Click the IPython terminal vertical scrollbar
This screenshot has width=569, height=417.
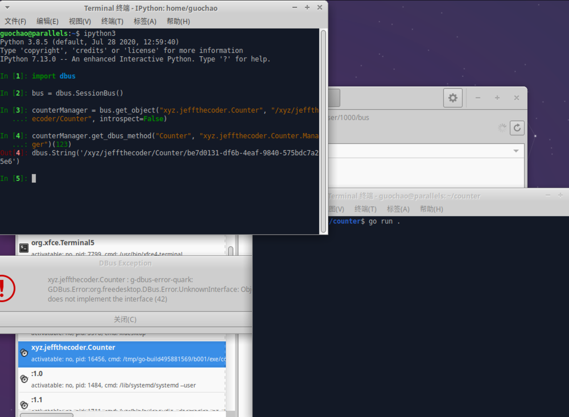(323, 131)
